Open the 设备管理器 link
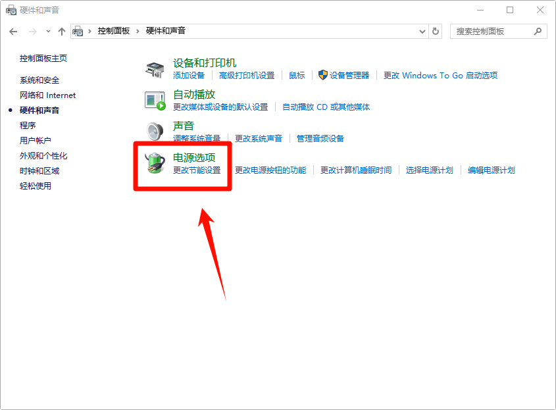 [349, 75]
